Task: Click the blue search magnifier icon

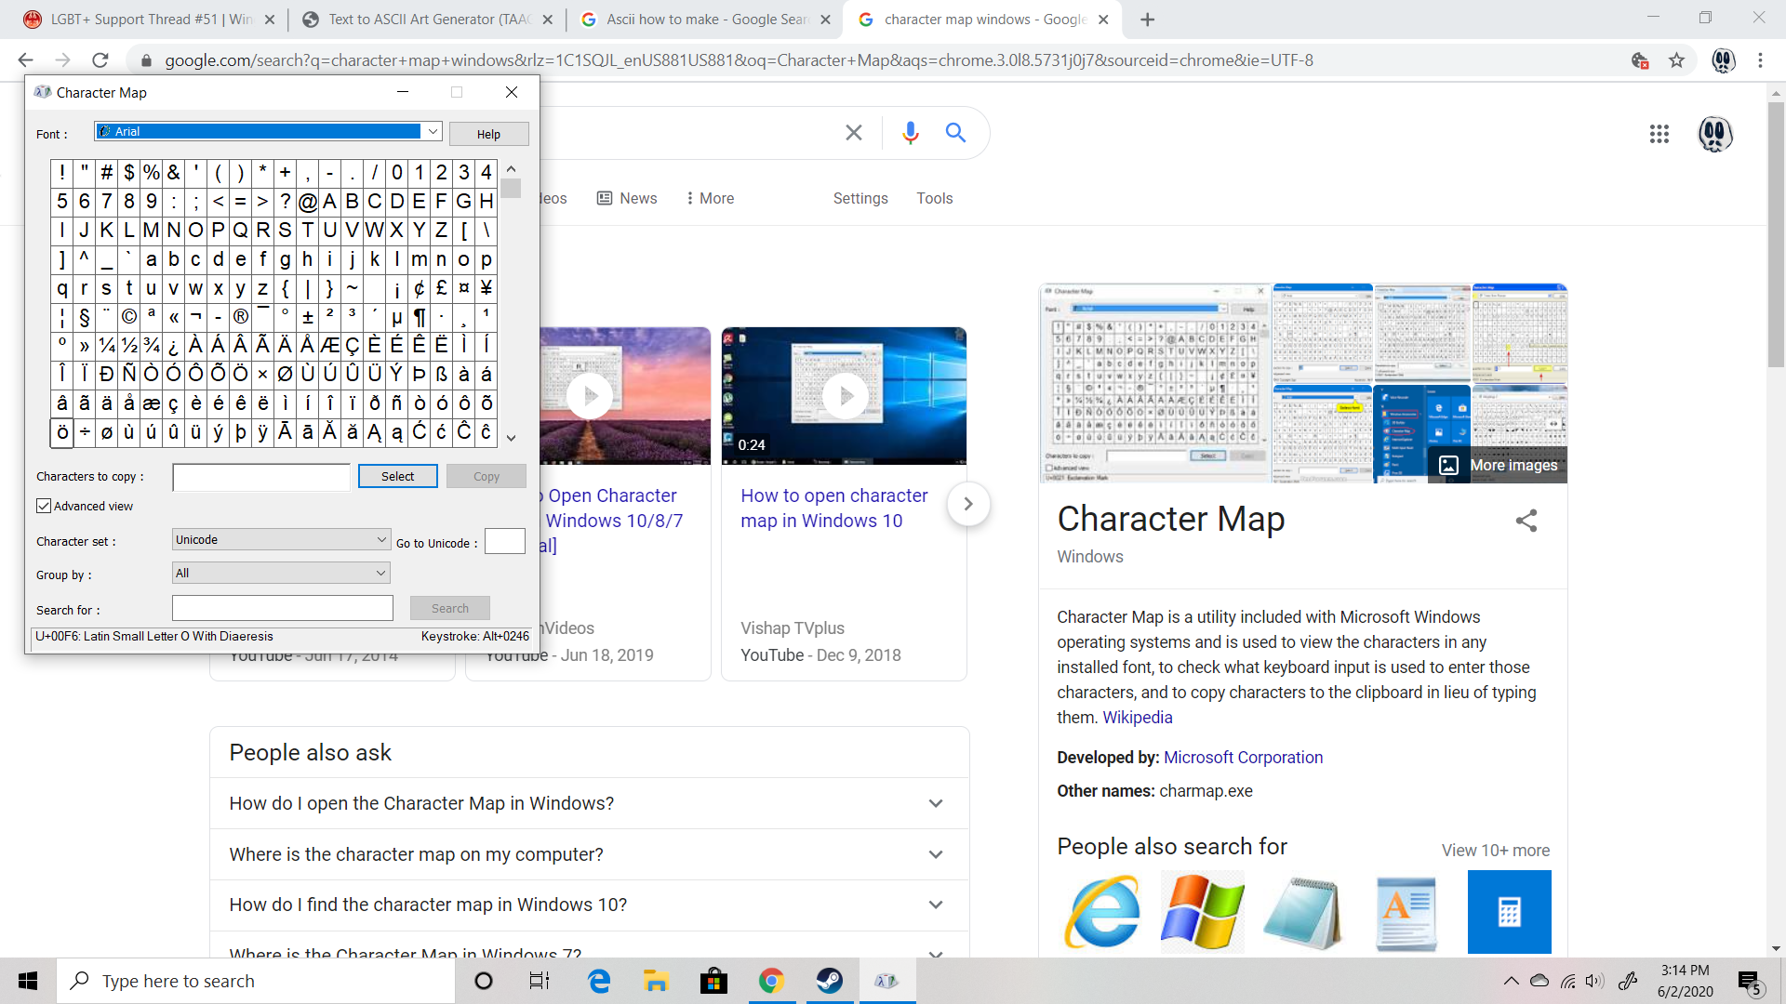Action: click(955, 133)
